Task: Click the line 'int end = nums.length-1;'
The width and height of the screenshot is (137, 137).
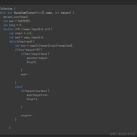Action: 27,37
